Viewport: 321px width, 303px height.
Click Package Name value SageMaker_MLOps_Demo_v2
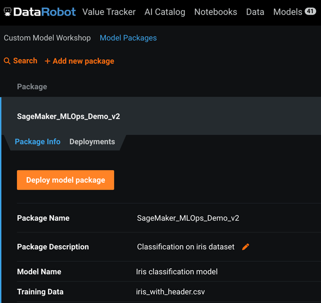click(188, 218)
